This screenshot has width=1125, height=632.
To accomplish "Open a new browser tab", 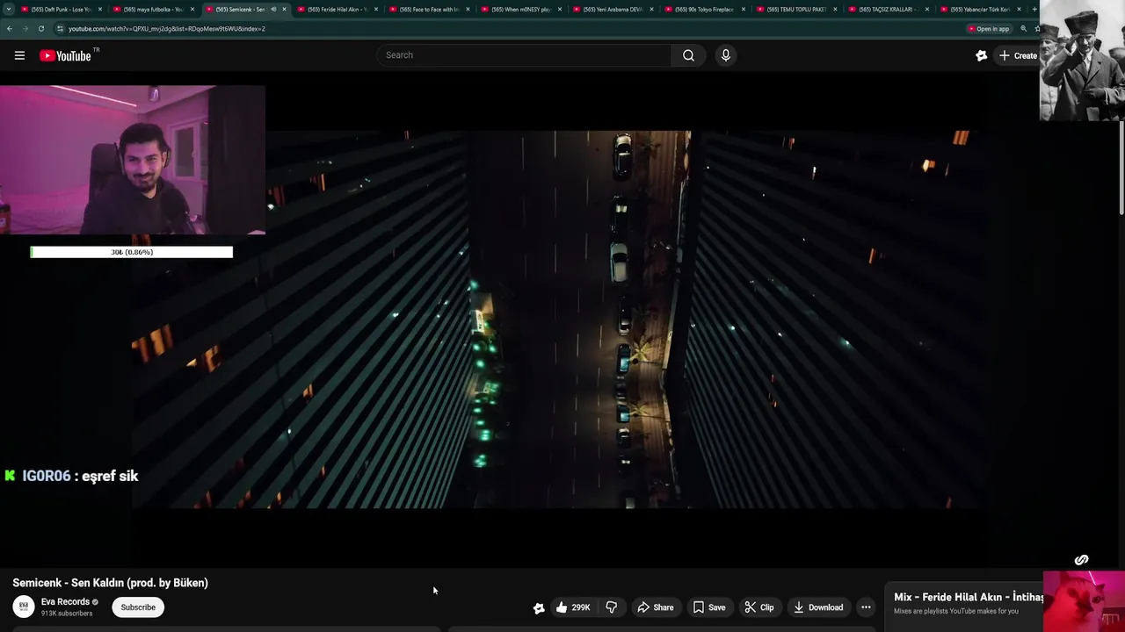I will pos(1034,10).
